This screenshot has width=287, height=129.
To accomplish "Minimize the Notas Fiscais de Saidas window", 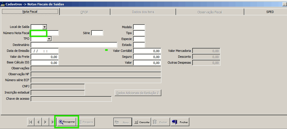I will (285, 4).
